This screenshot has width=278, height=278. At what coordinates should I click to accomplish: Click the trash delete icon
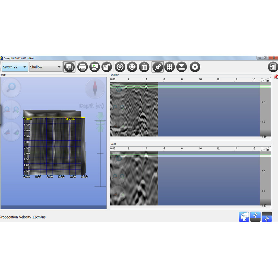click(x=144, y=67)
